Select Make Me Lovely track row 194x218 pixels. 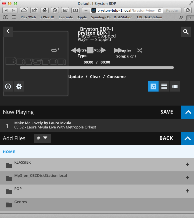(x=97, y=125)
